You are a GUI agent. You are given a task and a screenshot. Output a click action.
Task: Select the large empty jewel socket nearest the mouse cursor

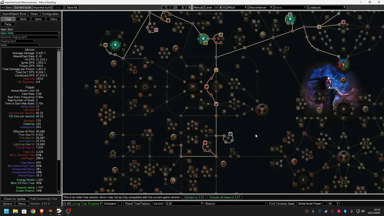click(262, 109)
